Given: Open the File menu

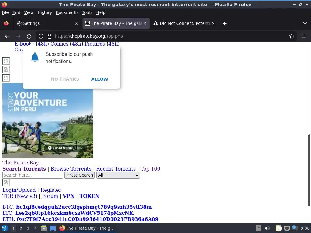Looking at the screenshot, I should point(5,12).
